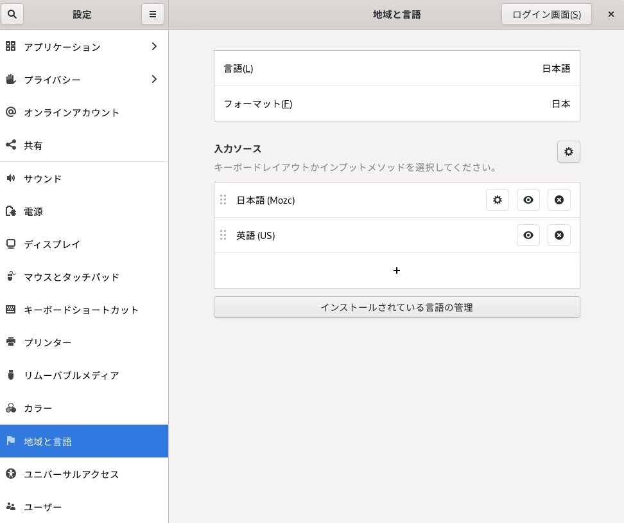Open preferences gear for 日本語 (Mozc)
The height and width of the screenshot is (523, 624).
pos(497,200)
